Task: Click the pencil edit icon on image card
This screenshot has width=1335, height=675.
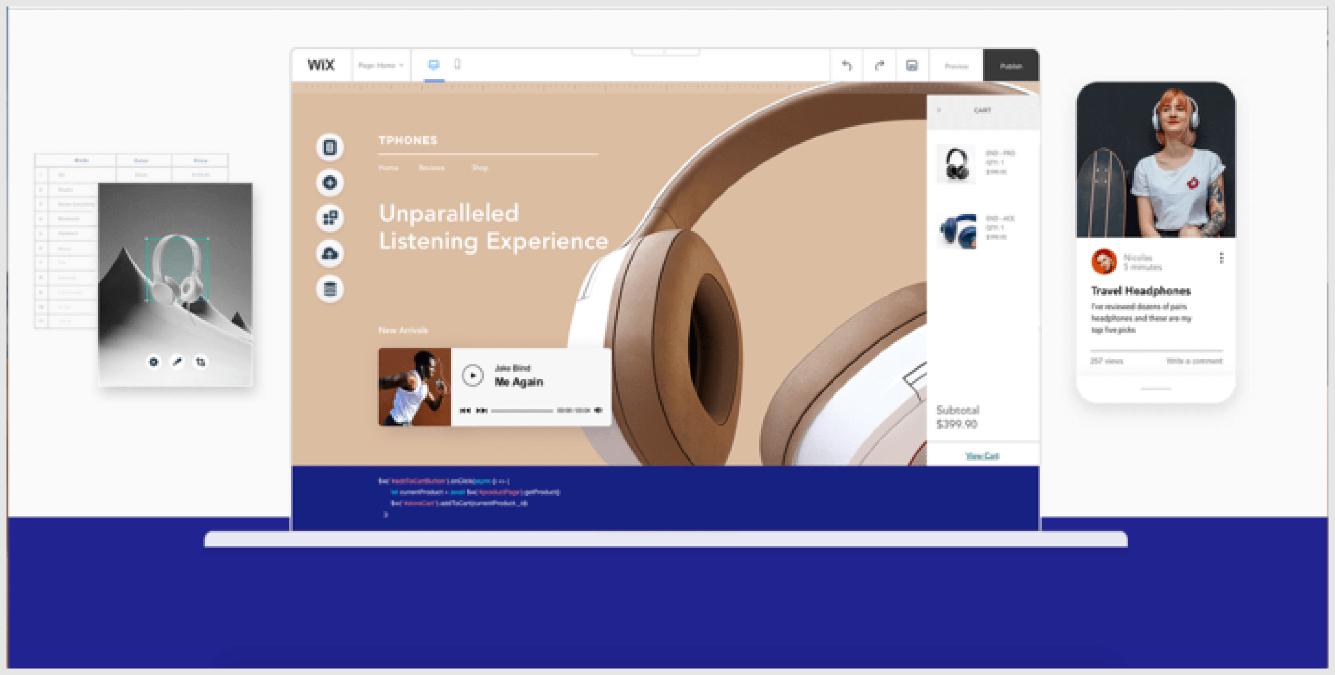Action: coord(177,362)
